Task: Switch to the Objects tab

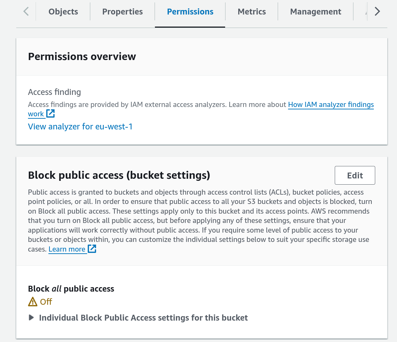Action: tap(63, 11)
